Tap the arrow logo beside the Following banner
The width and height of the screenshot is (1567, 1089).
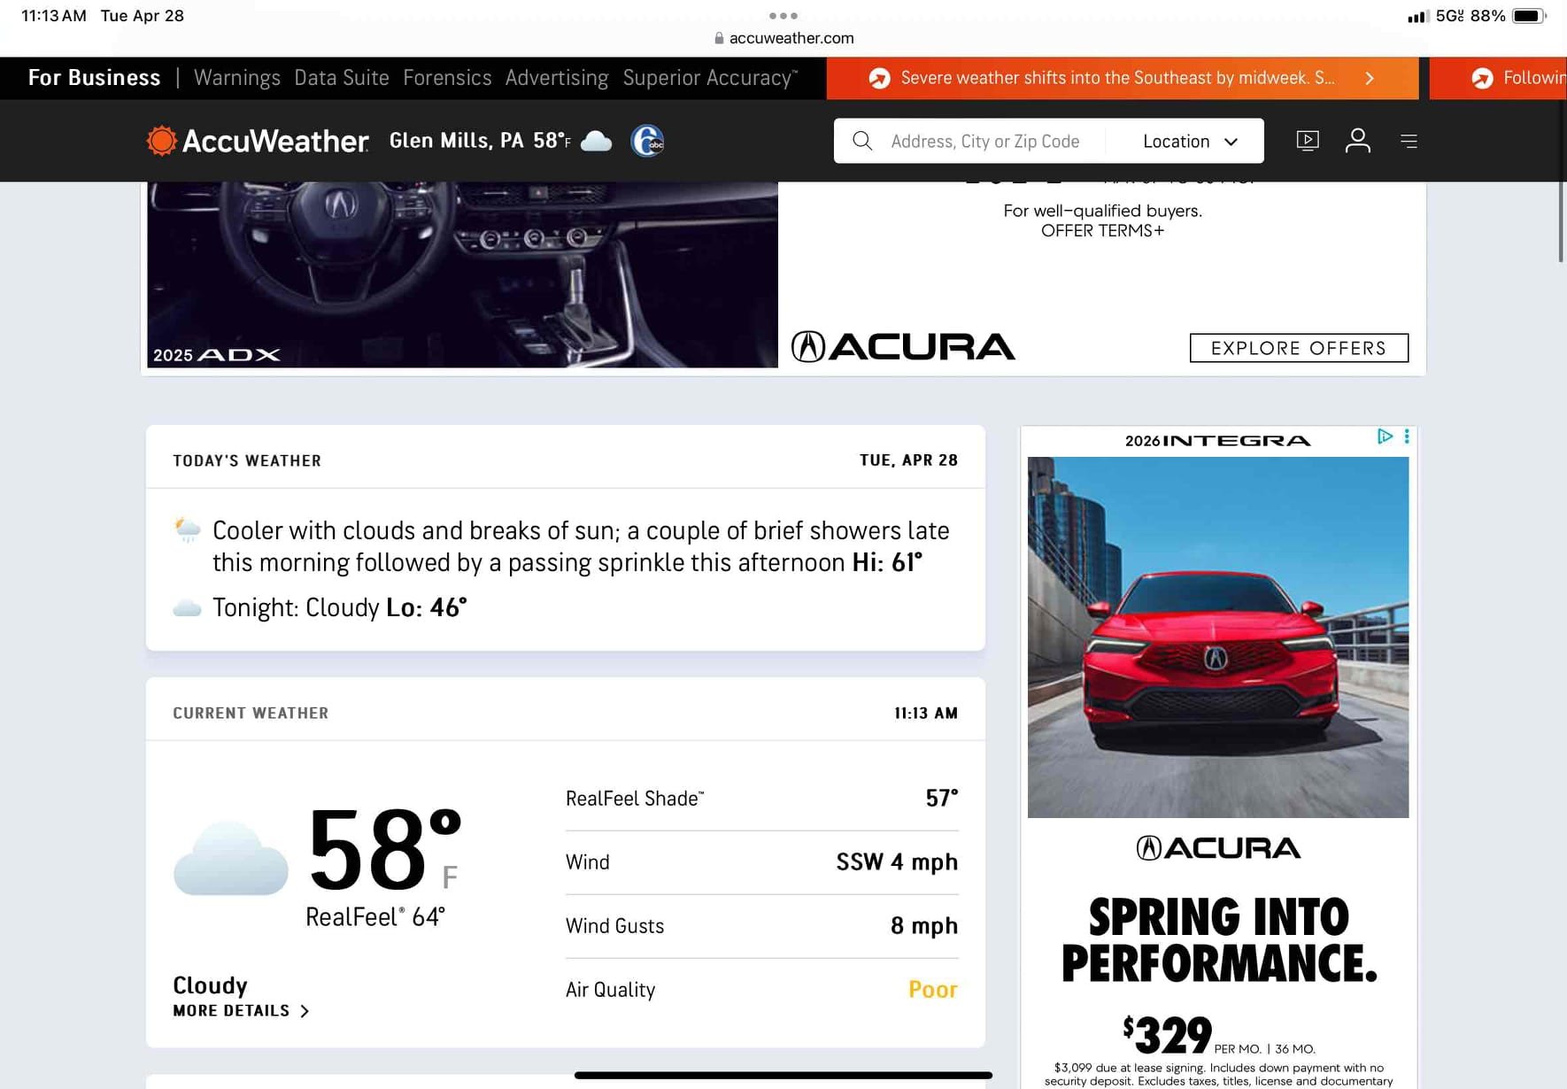1482,78
